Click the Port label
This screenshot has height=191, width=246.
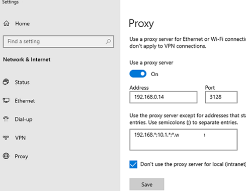[x=210, y=88]
